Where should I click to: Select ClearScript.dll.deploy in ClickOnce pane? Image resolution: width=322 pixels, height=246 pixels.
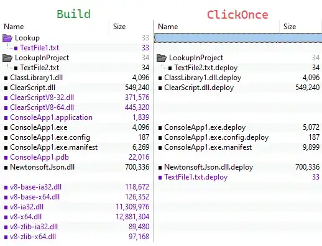[x=199, y=88]
